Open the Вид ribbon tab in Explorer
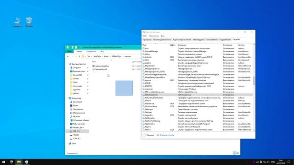 point(102,51)
